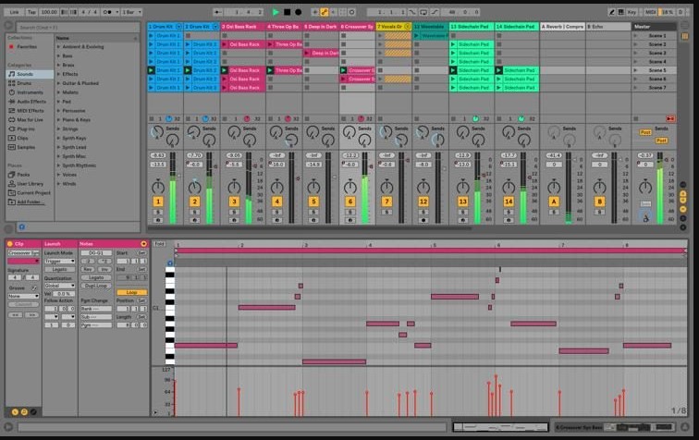Open the Quantization Global dropdown

[60, 285]
